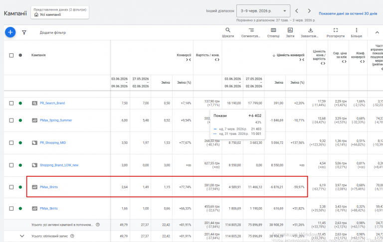383x242 pixels.
Task: Click total conversion value 114 805,28 in active campaigns row
Action: [x=233, y=225]
